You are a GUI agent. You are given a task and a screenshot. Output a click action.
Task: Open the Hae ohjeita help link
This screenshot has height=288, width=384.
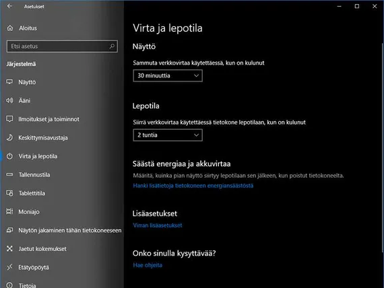click(148, 265)
